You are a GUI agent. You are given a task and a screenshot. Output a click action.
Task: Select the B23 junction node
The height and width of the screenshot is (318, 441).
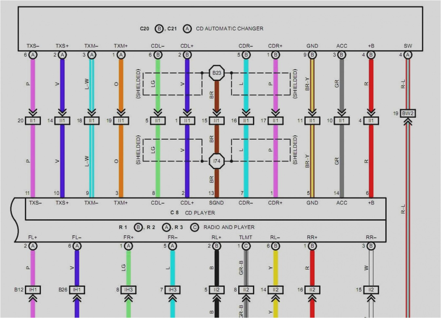(216, 72)
